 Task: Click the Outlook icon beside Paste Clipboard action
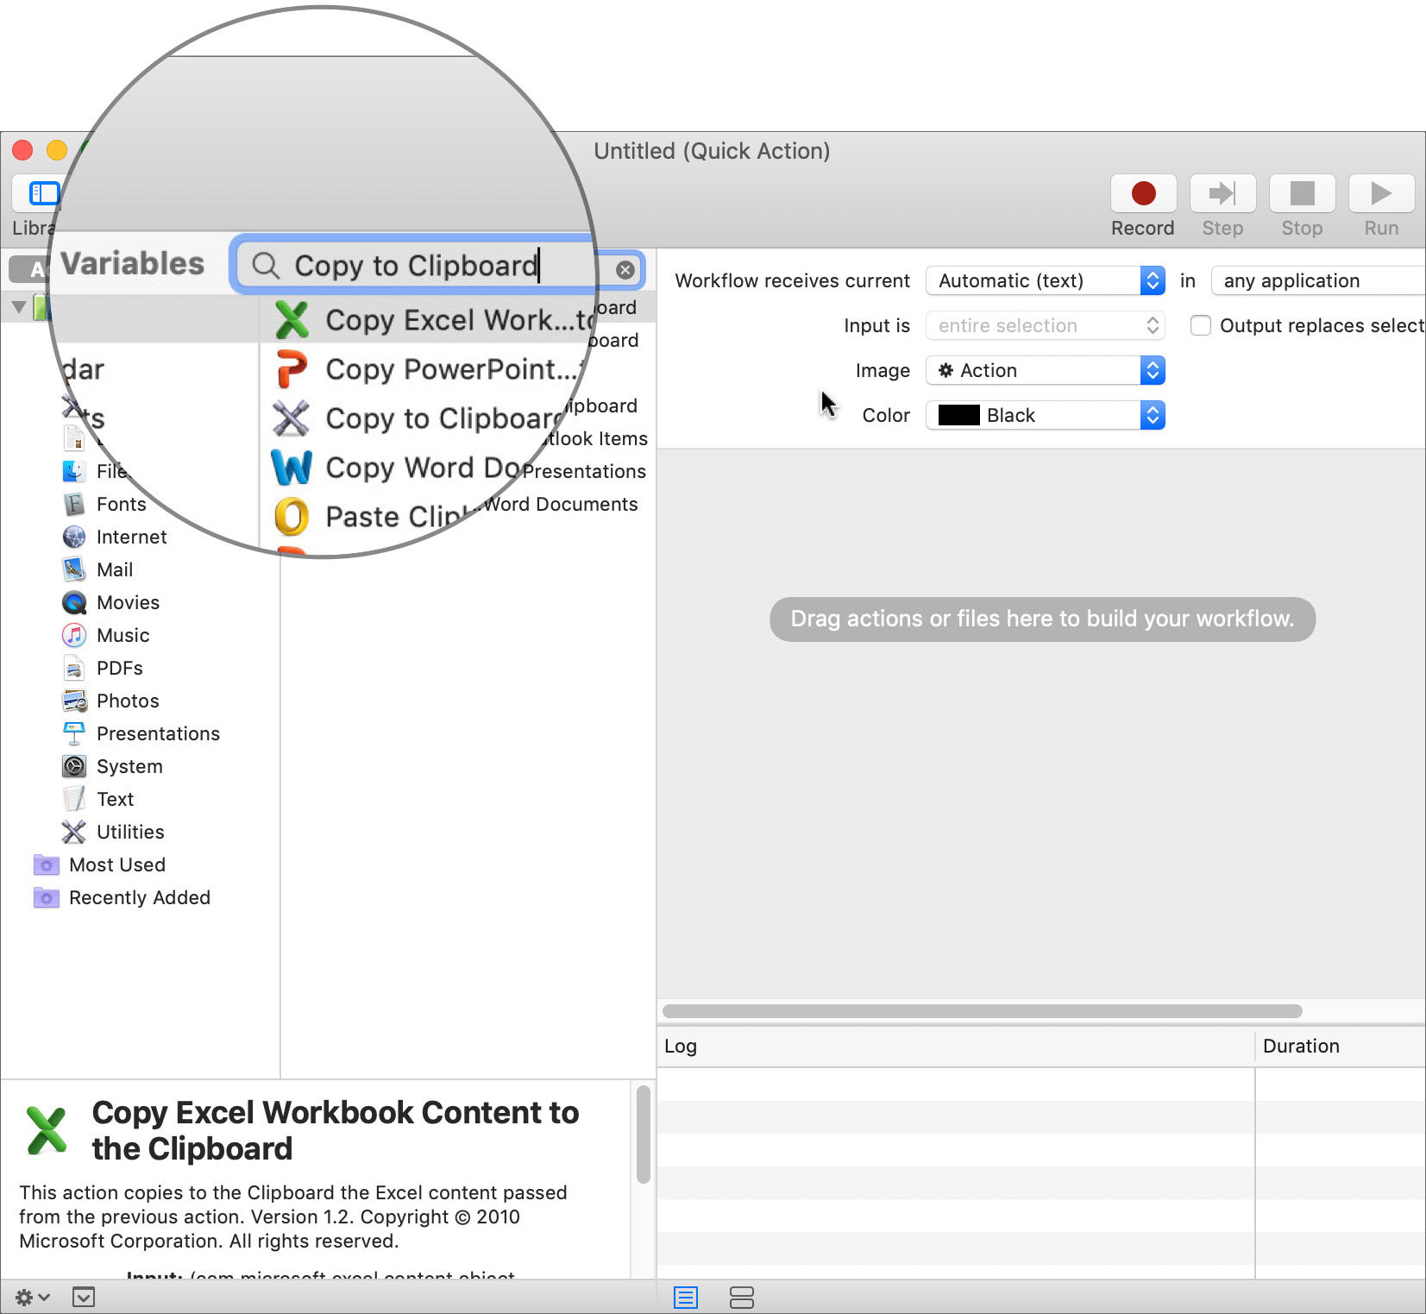[293, 516]
